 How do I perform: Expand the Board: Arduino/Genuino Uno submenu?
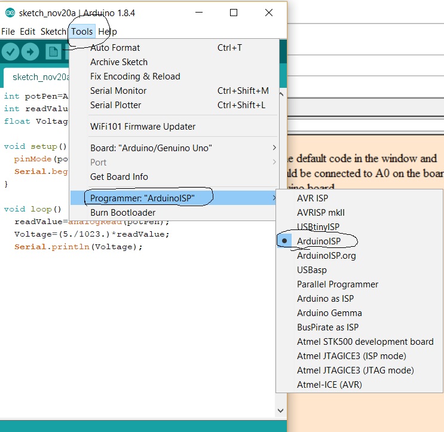coord(173,148)
